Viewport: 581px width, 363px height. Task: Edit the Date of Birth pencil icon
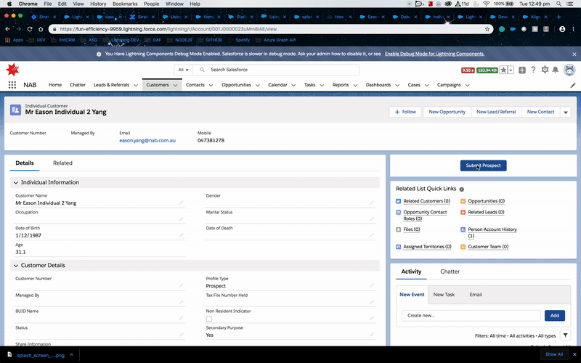(181, 235)
